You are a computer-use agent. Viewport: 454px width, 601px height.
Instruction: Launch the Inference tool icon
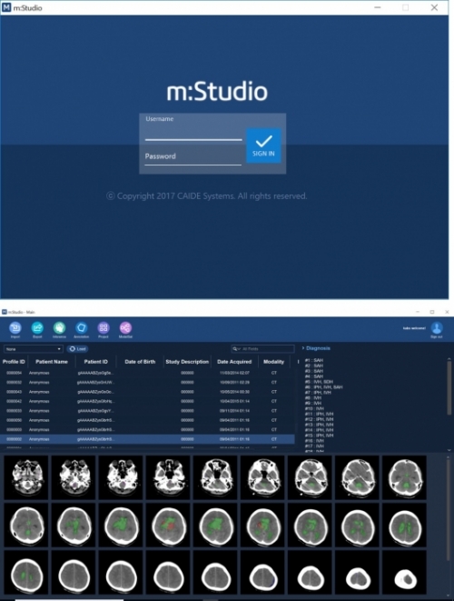pyautogui.click(x=59, y=327)
